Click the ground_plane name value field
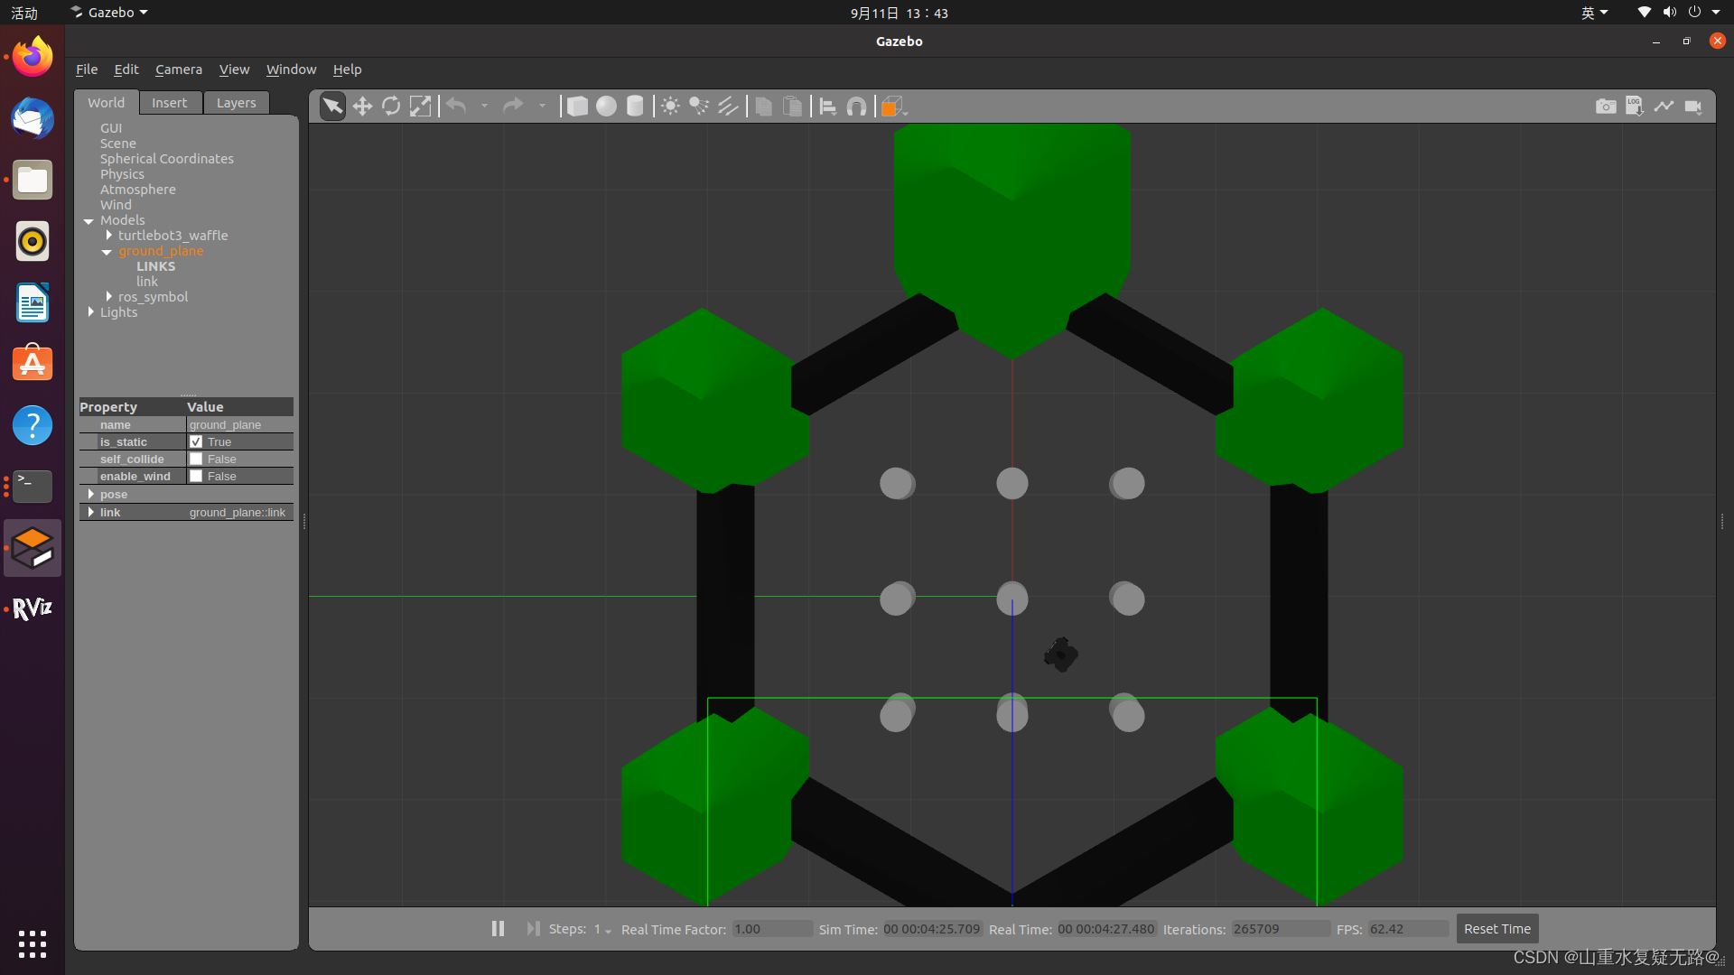1734x975 pixels. coord(239,424)
